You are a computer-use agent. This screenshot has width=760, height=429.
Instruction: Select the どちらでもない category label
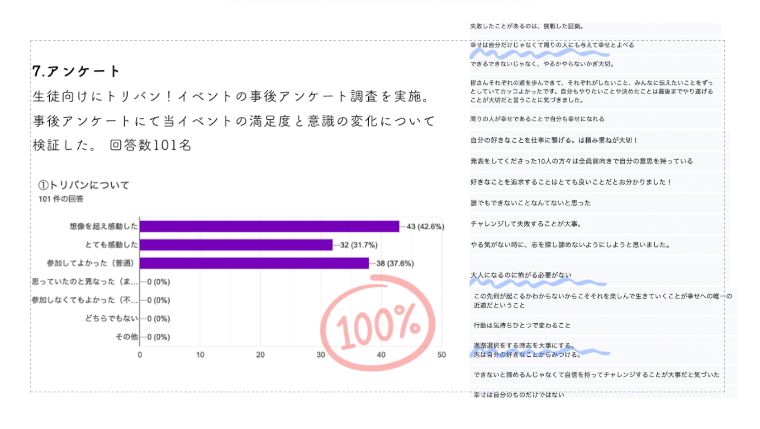point(111,318)
